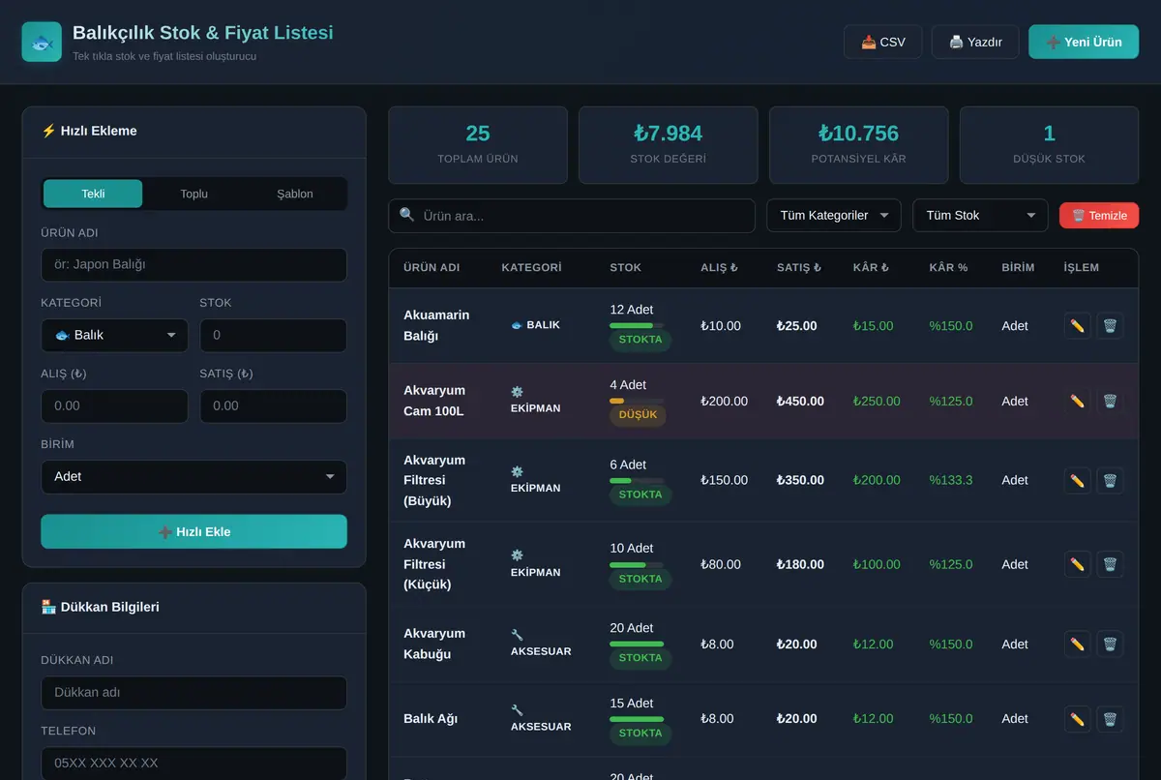Export list with CSV button
1161x780 pixels.
click(x=883, y=42)
